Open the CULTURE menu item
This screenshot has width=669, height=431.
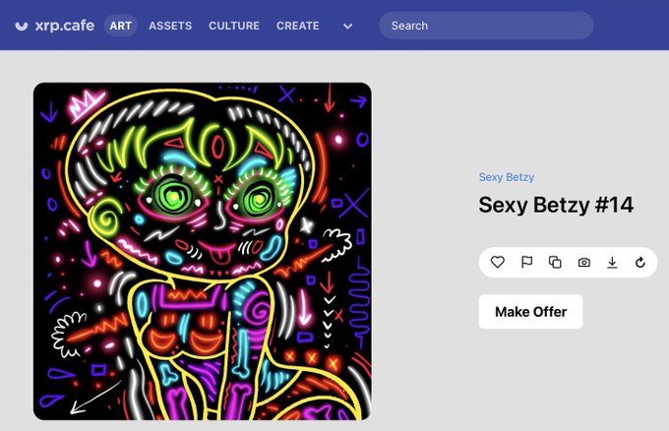coord(234,26)
